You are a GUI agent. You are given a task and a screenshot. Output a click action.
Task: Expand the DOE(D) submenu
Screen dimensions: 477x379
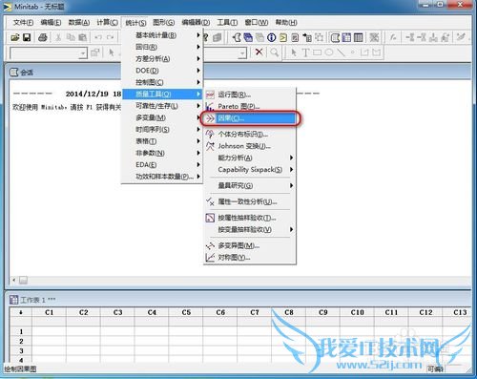pyautogui.click(x=162, y=71)
